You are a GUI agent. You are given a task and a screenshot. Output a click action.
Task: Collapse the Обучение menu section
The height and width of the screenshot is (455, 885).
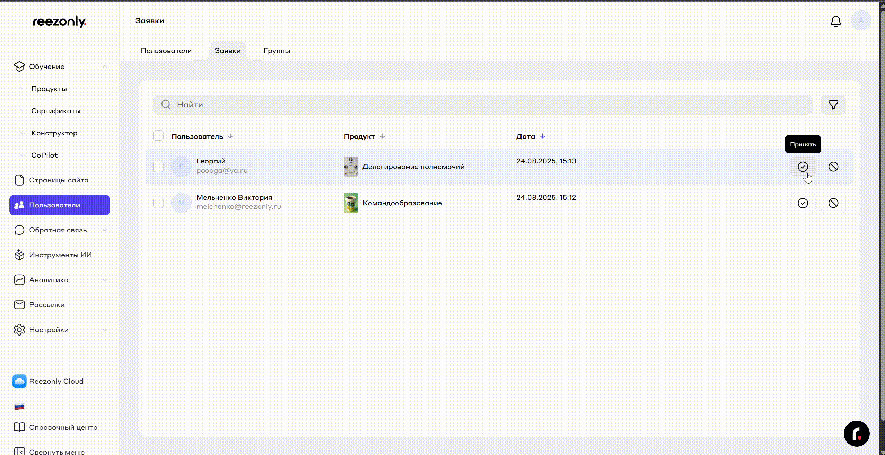pos(105,66)
